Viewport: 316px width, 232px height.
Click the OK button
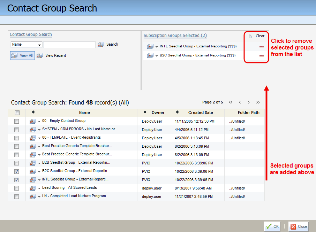(x=272, y=226)
